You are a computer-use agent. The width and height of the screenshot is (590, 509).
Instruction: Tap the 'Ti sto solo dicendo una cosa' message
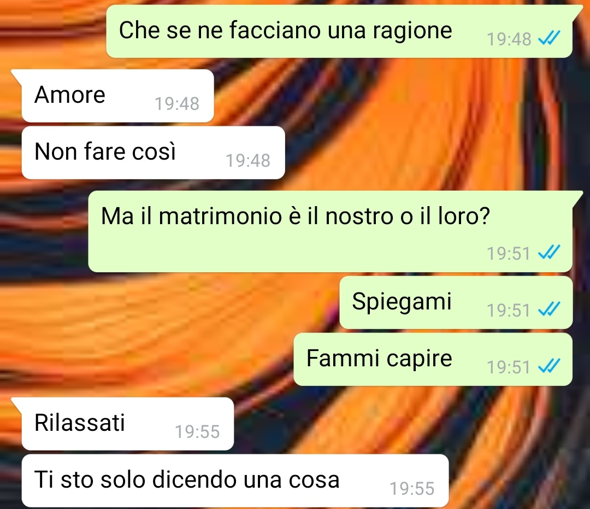235,481
